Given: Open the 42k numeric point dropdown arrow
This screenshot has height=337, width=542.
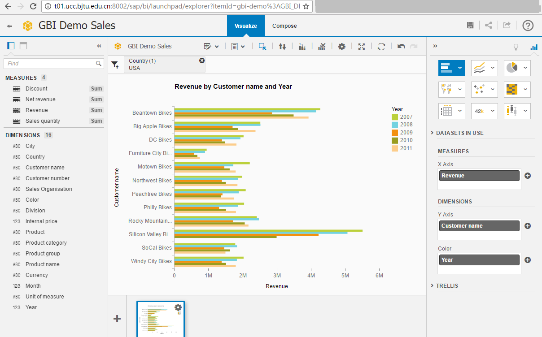Looking at the screenshot, I should click(x=493, y=111).
